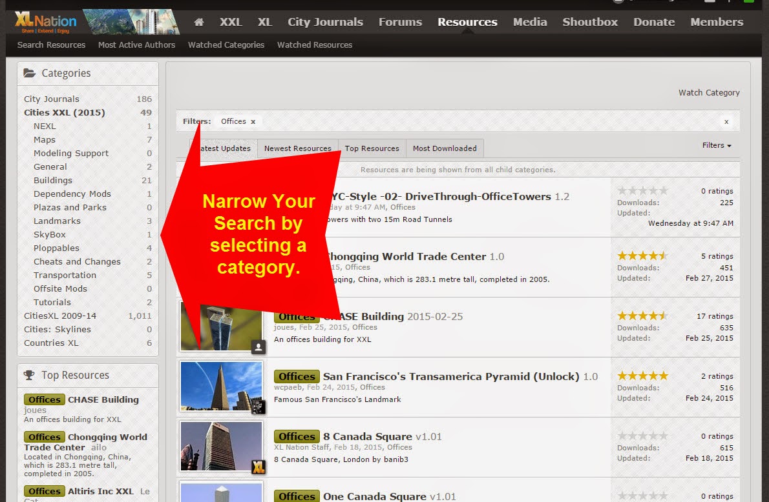Click the Offices badge on Transamerica Pyramid entry

click(x=296, y=376)
